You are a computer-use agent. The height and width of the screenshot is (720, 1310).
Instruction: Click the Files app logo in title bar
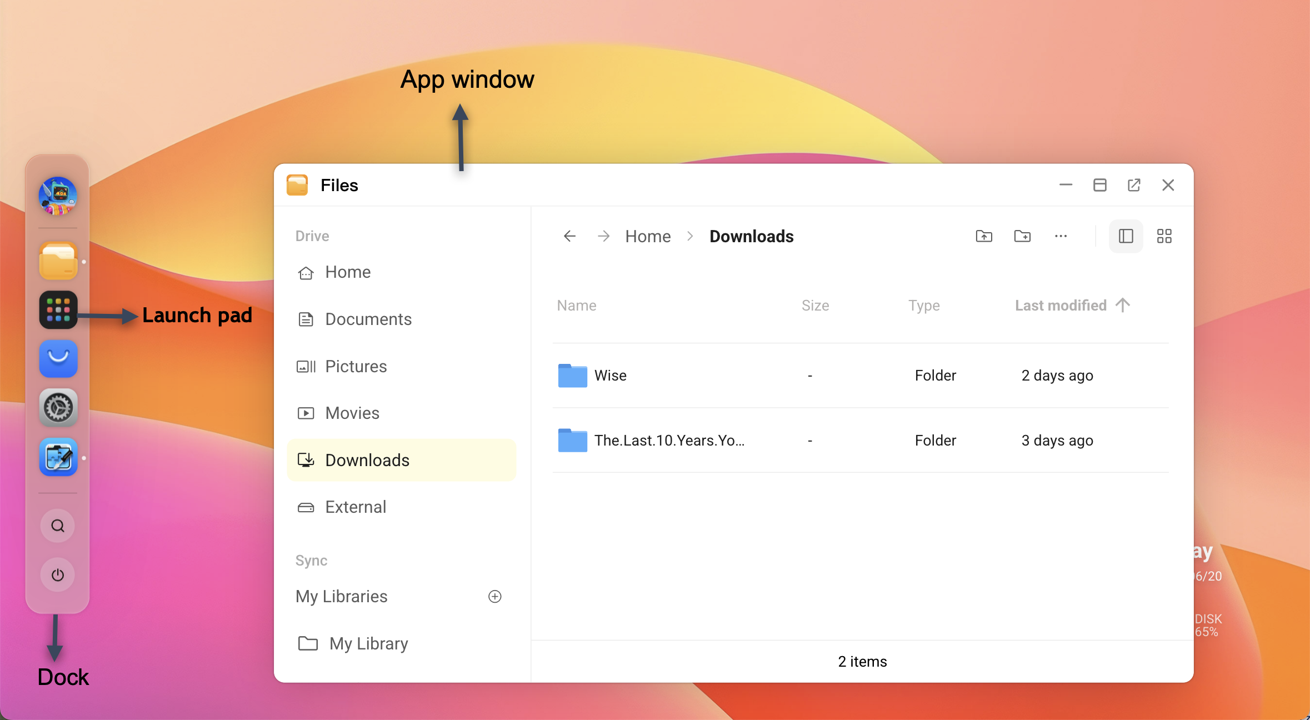(x=297, y=185)
